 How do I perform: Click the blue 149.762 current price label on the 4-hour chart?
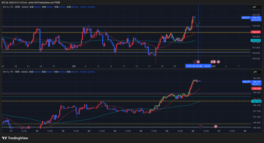pos(256,18)
